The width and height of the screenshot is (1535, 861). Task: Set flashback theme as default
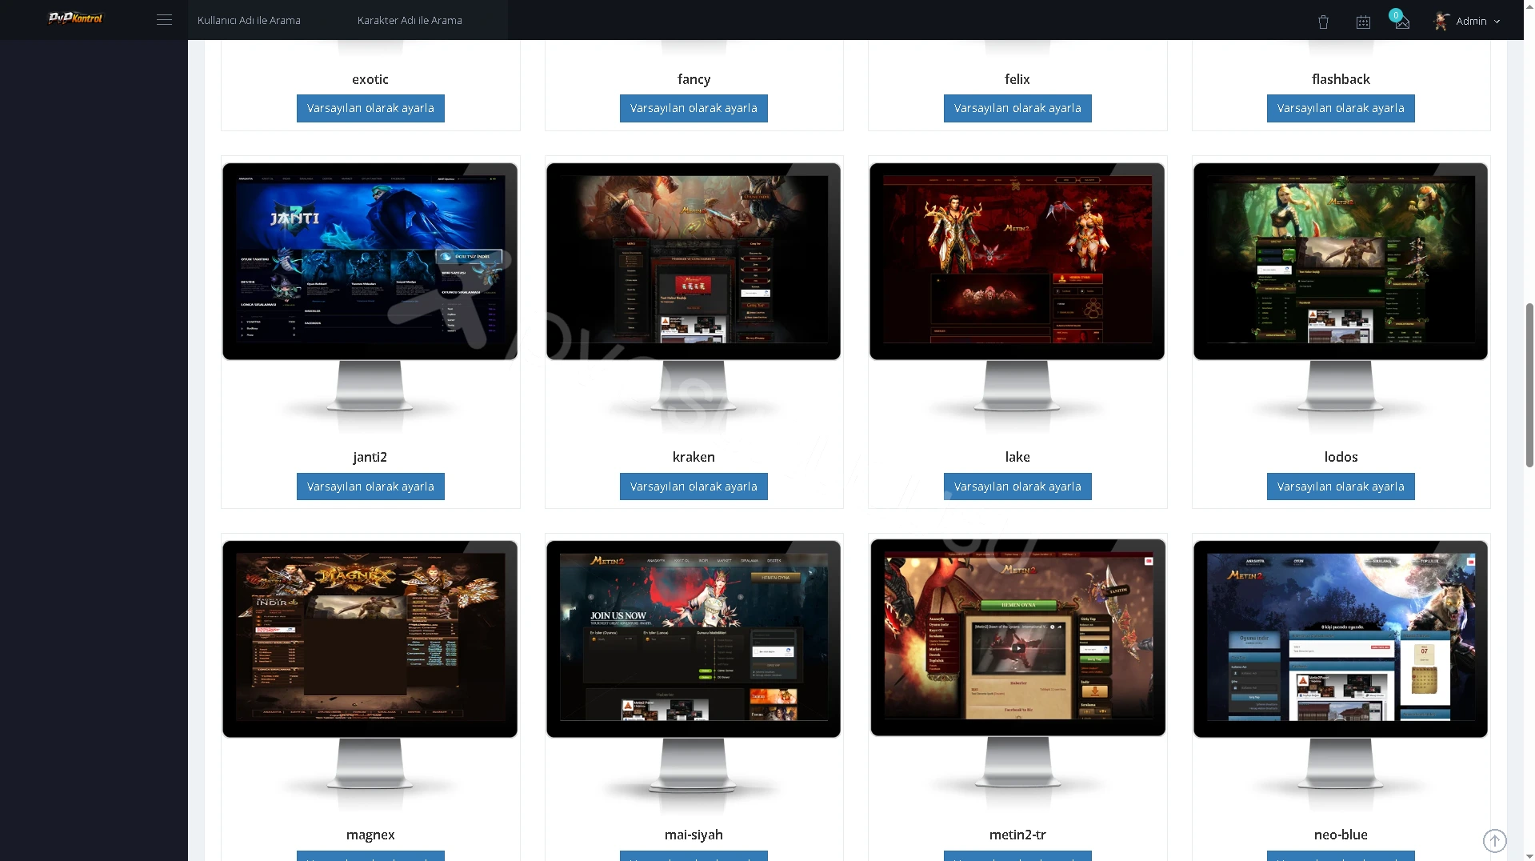pos(1341,108)
